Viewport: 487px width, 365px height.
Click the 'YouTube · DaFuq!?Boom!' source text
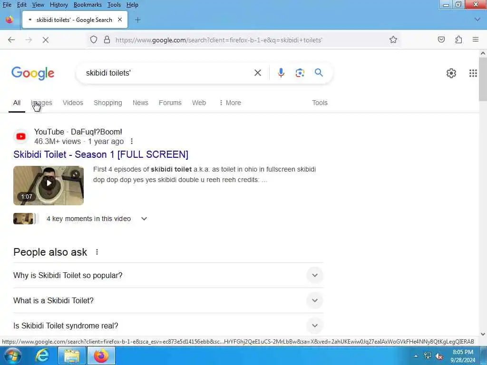coord(78,132)
